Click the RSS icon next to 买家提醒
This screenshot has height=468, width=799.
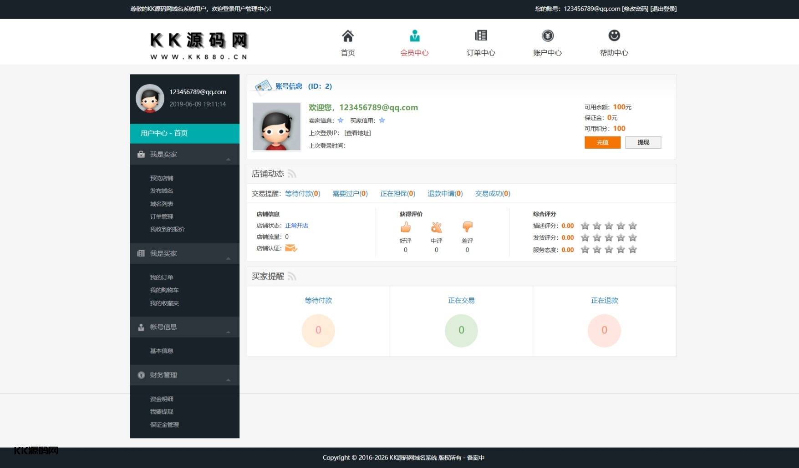(292, 277)
